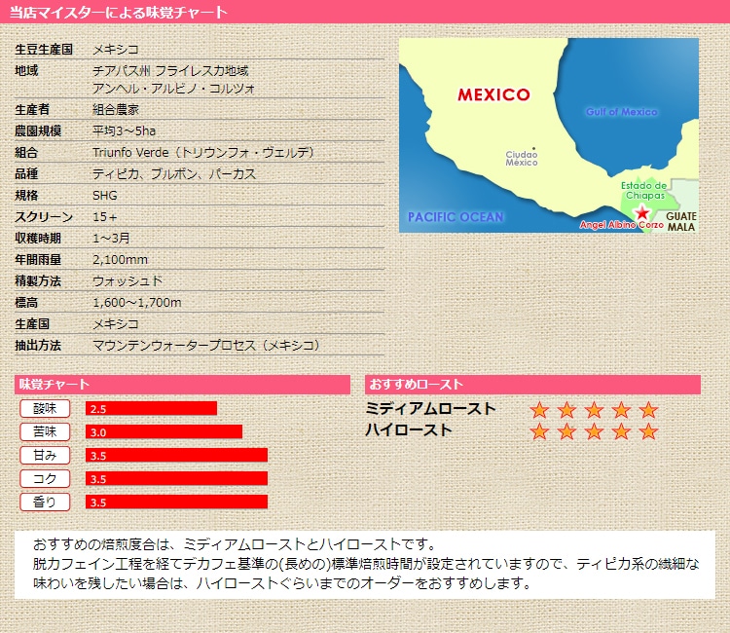Click the second star in the ハイロースト row
Screen dimensions: 730x633
(567, 431)
